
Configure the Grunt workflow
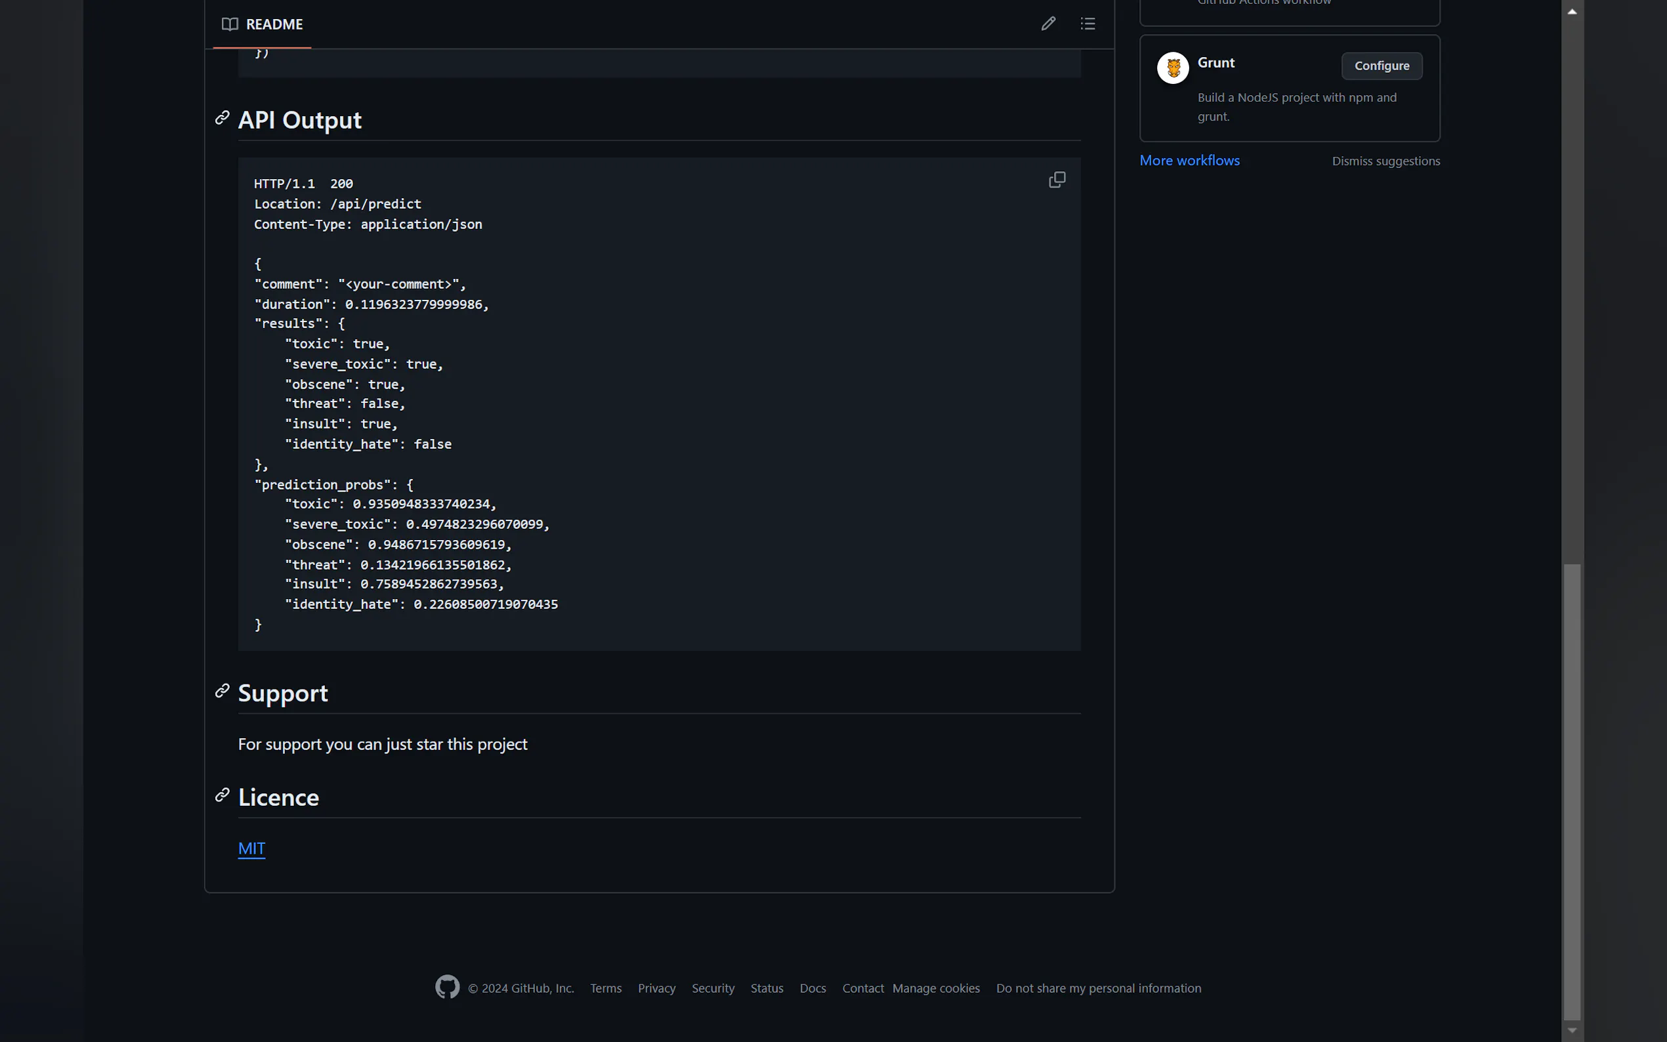(1381, 66)
